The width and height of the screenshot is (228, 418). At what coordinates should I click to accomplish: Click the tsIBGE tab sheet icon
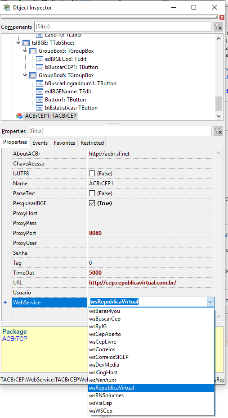26,43
